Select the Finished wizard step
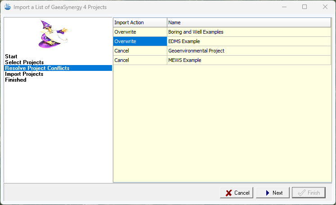Image resolution: width=336 pixels, height=205 pixels. pos(16,80)
